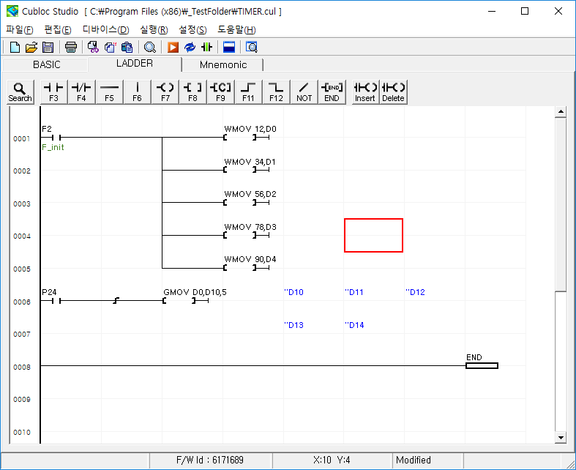Insert a normally open contact (F3)
Image resolution: width=576 pixels, height=470 pixels.
[53, 92]
